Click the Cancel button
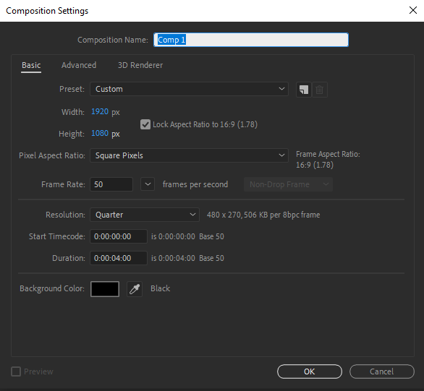 [x=382, y=371]
